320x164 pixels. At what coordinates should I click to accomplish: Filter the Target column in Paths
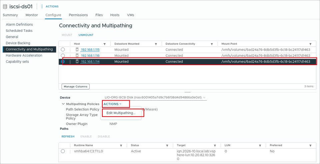pos(215,145)
